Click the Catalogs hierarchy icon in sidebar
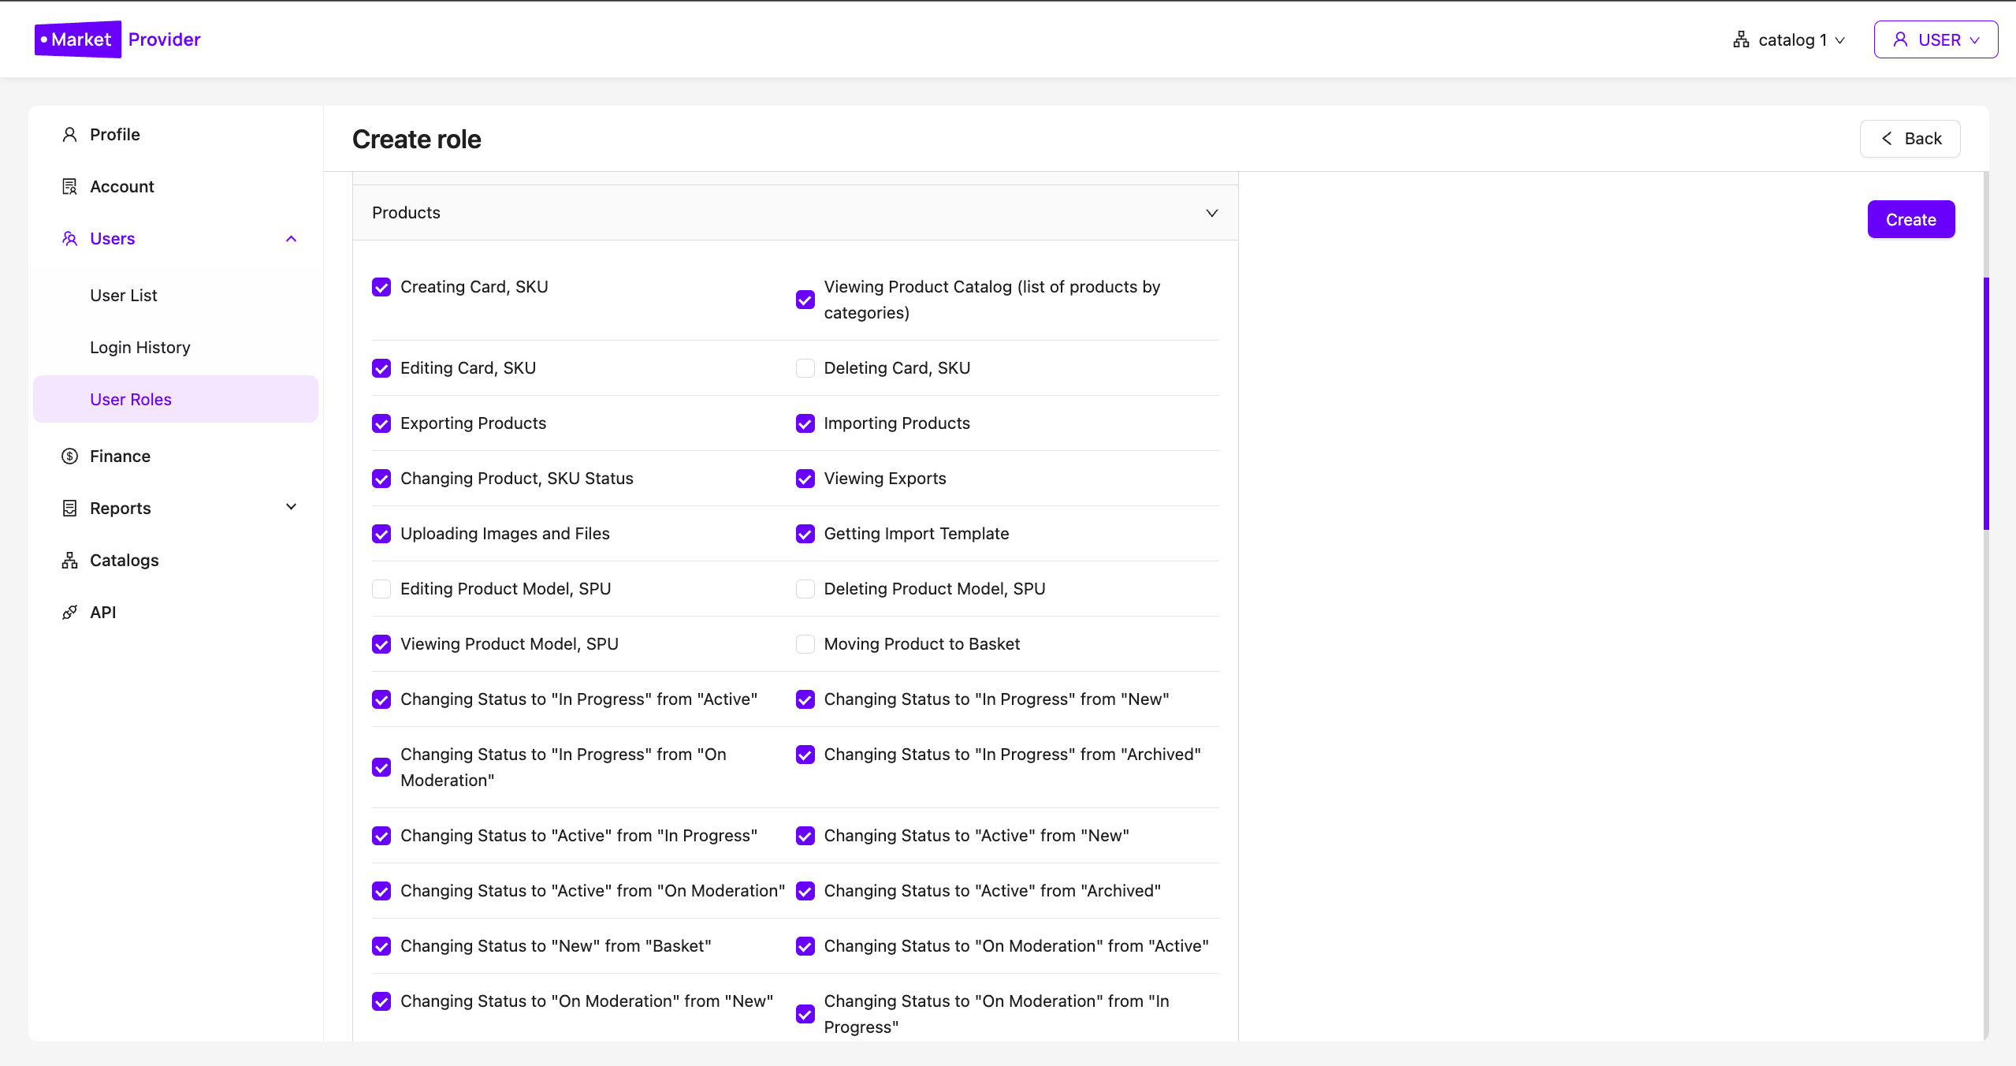Screen dimensions: 2016x1066 click(x=69, y=561)
